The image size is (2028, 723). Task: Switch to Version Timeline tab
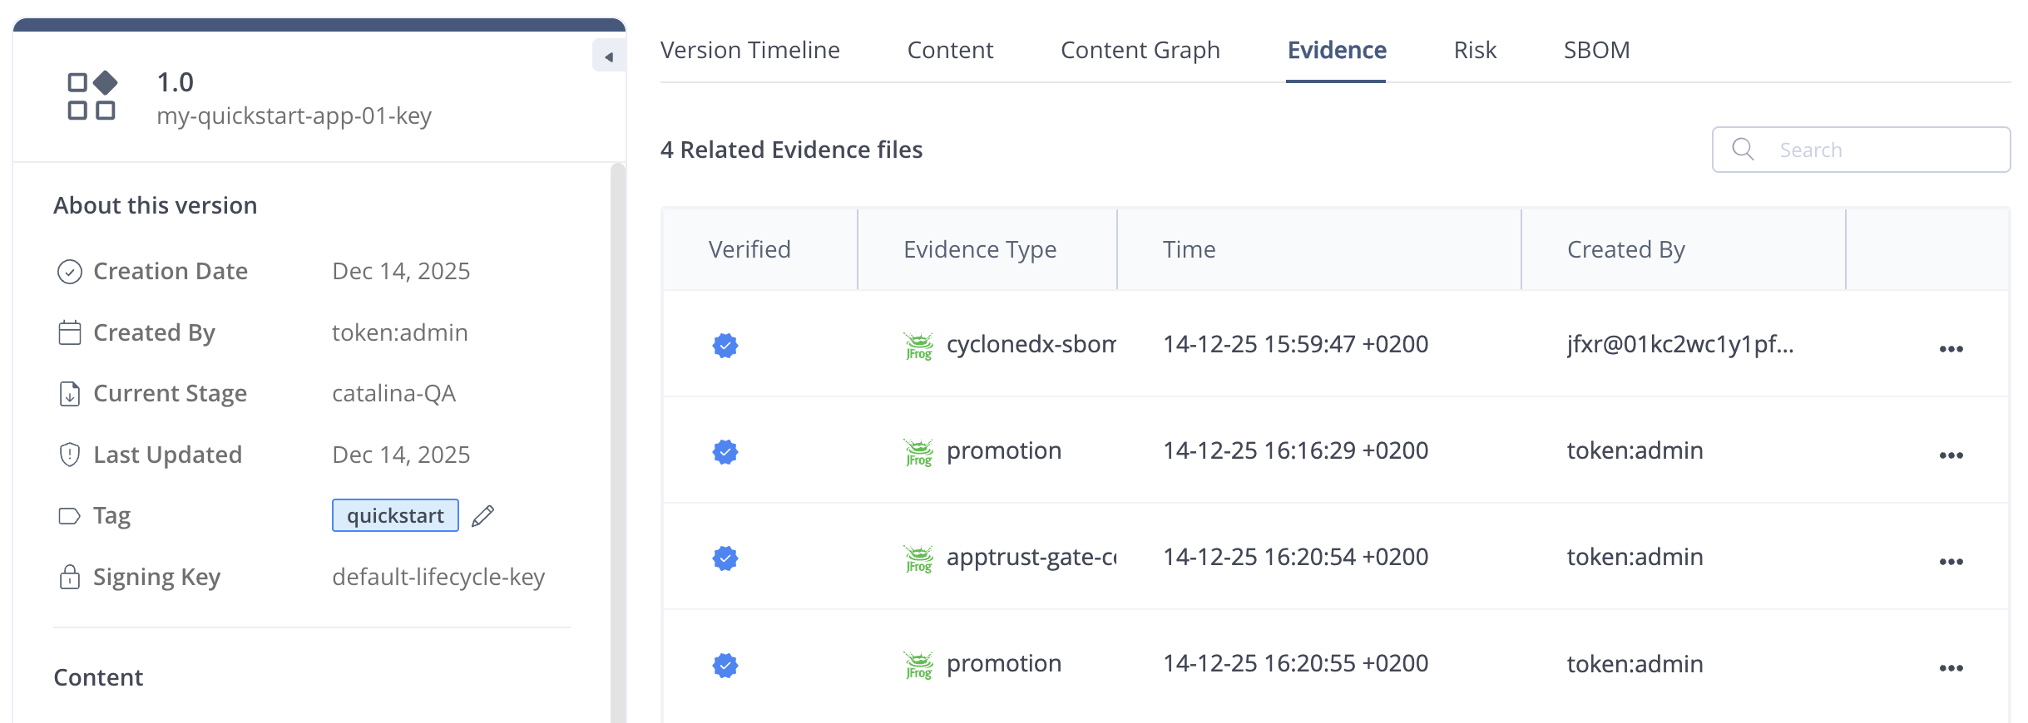pyautogui.click(x=749, y=50)
